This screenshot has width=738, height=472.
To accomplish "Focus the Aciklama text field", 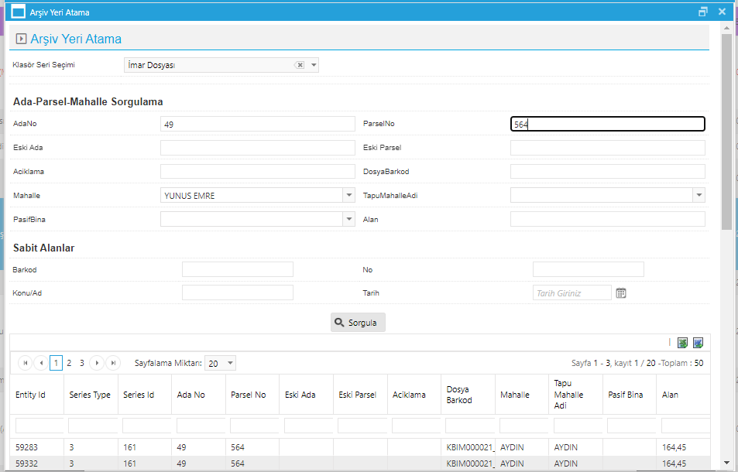I will point(257,171).
